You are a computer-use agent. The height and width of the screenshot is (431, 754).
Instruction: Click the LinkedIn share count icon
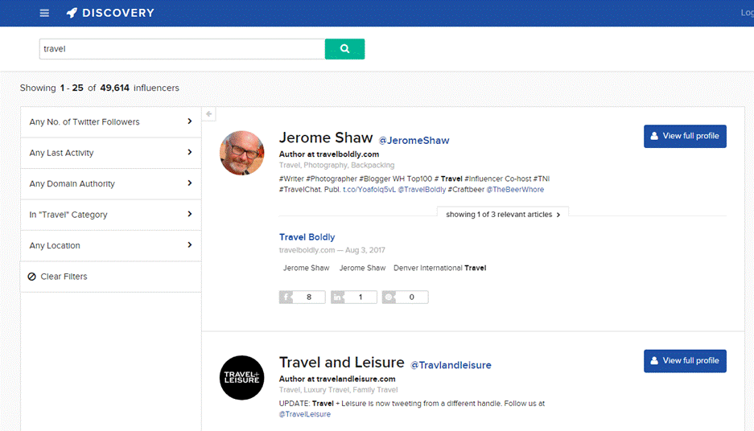[x=338, y=297]
